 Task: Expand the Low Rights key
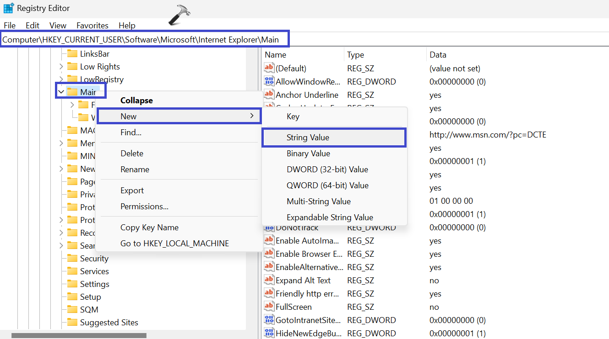coord(61,67)
